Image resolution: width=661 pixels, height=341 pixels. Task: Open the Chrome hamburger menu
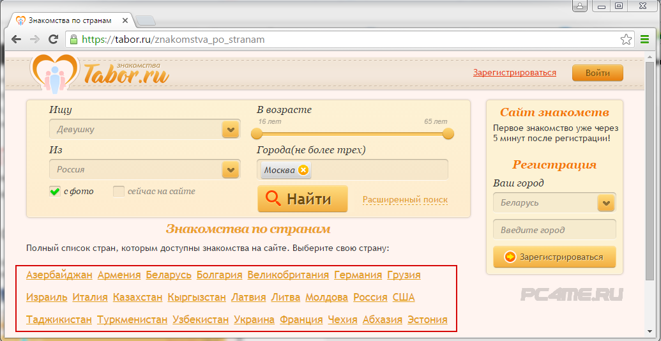click(x=644, y=40)
